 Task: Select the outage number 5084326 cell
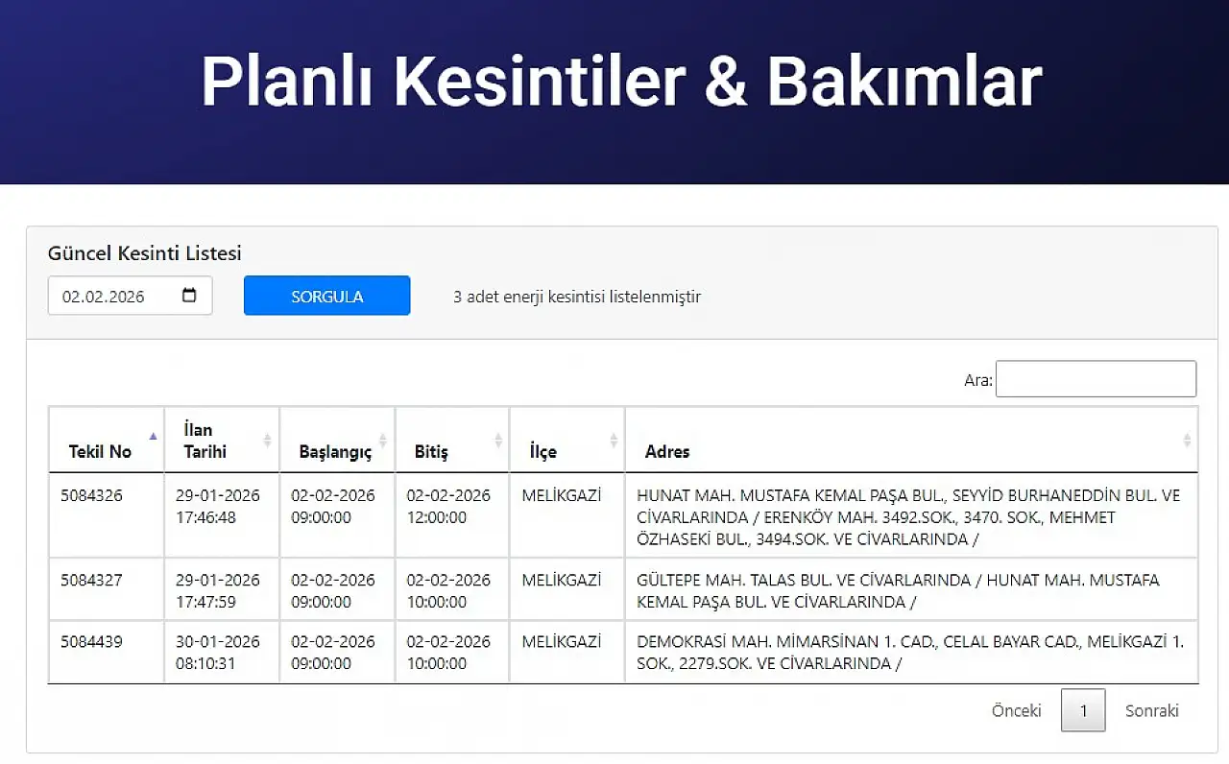(x=91, y=496)
